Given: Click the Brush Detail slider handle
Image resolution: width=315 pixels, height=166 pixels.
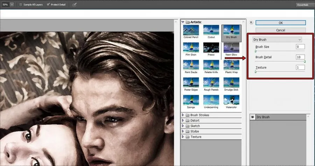Looking at the screenshot, I should pos(304,62).
